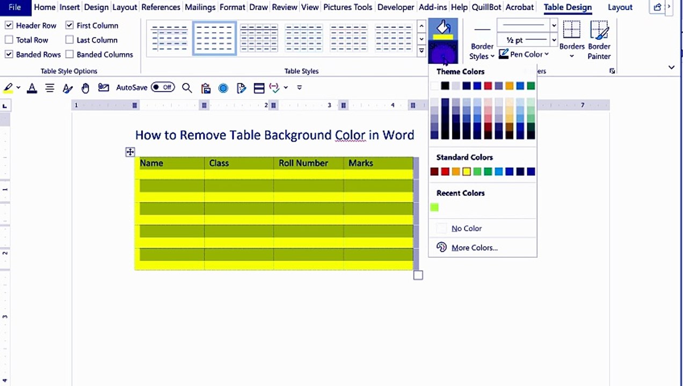683x386 pixels.
Task: Open the QuillBot tab
Action: [487, 7]
